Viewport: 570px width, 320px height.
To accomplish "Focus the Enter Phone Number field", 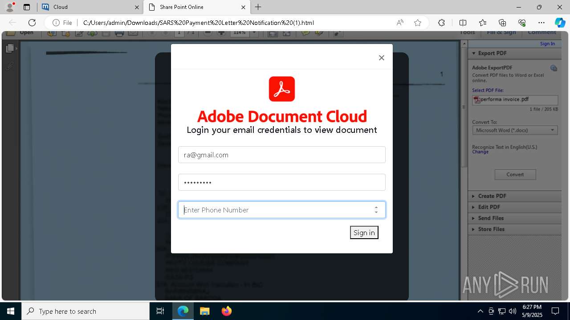I will (282, 210).
